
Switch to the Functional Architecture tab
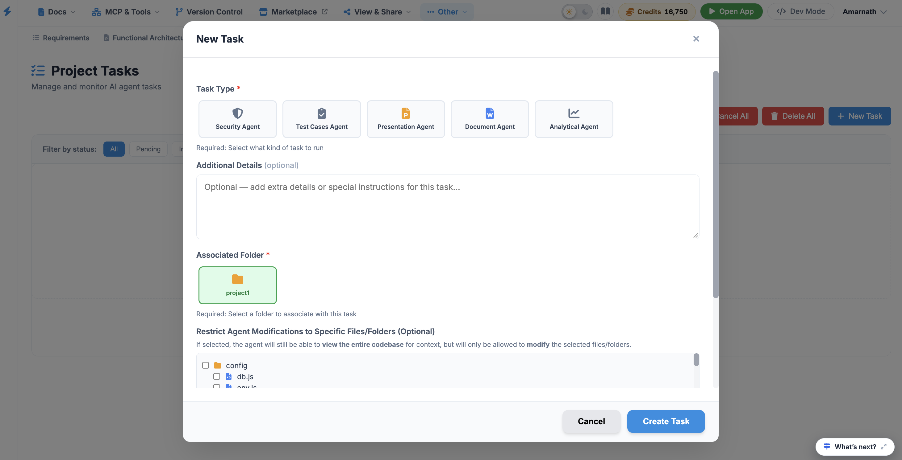point(144,38)
